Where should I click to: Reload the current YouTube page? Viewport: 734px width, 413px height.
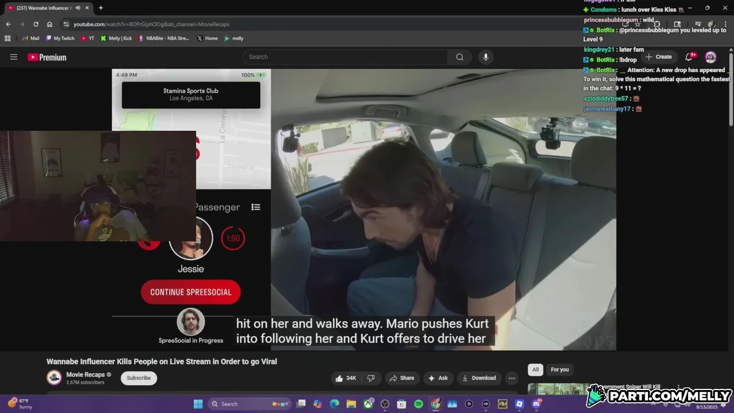point(36,24)
